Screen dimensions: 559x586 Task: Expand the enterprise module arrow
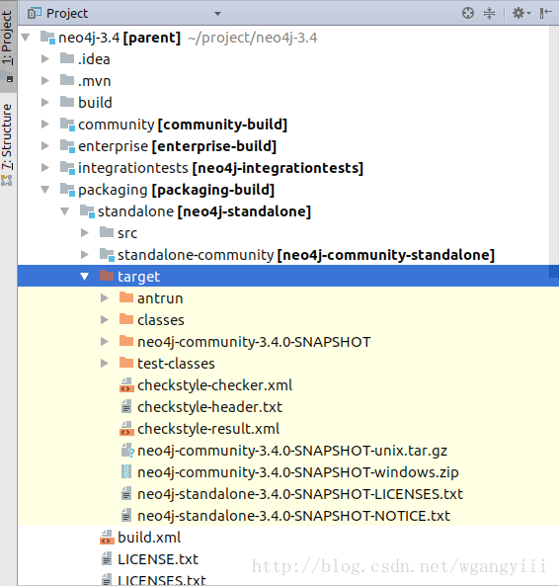click(x=45, y=145)
